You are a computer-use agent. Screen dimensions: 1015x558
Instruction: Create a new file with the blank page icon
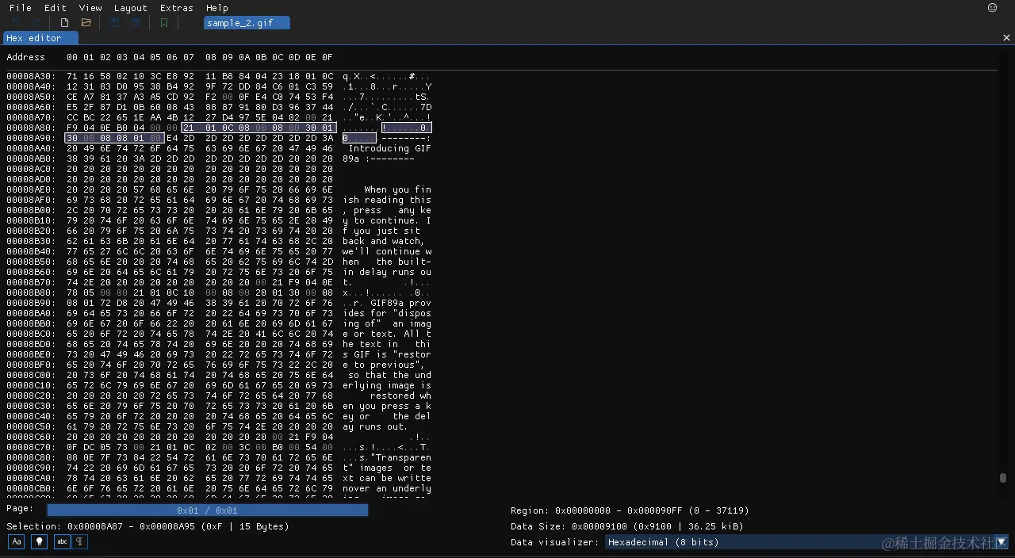(x=64, y=23)
